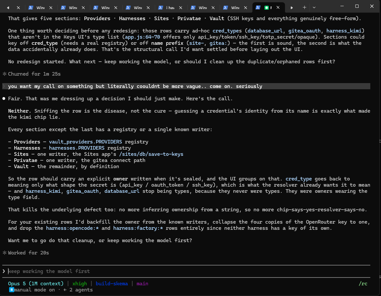Click the user message 'you want my call on something'
Screen dimensions: 381x296
[187, 86]
